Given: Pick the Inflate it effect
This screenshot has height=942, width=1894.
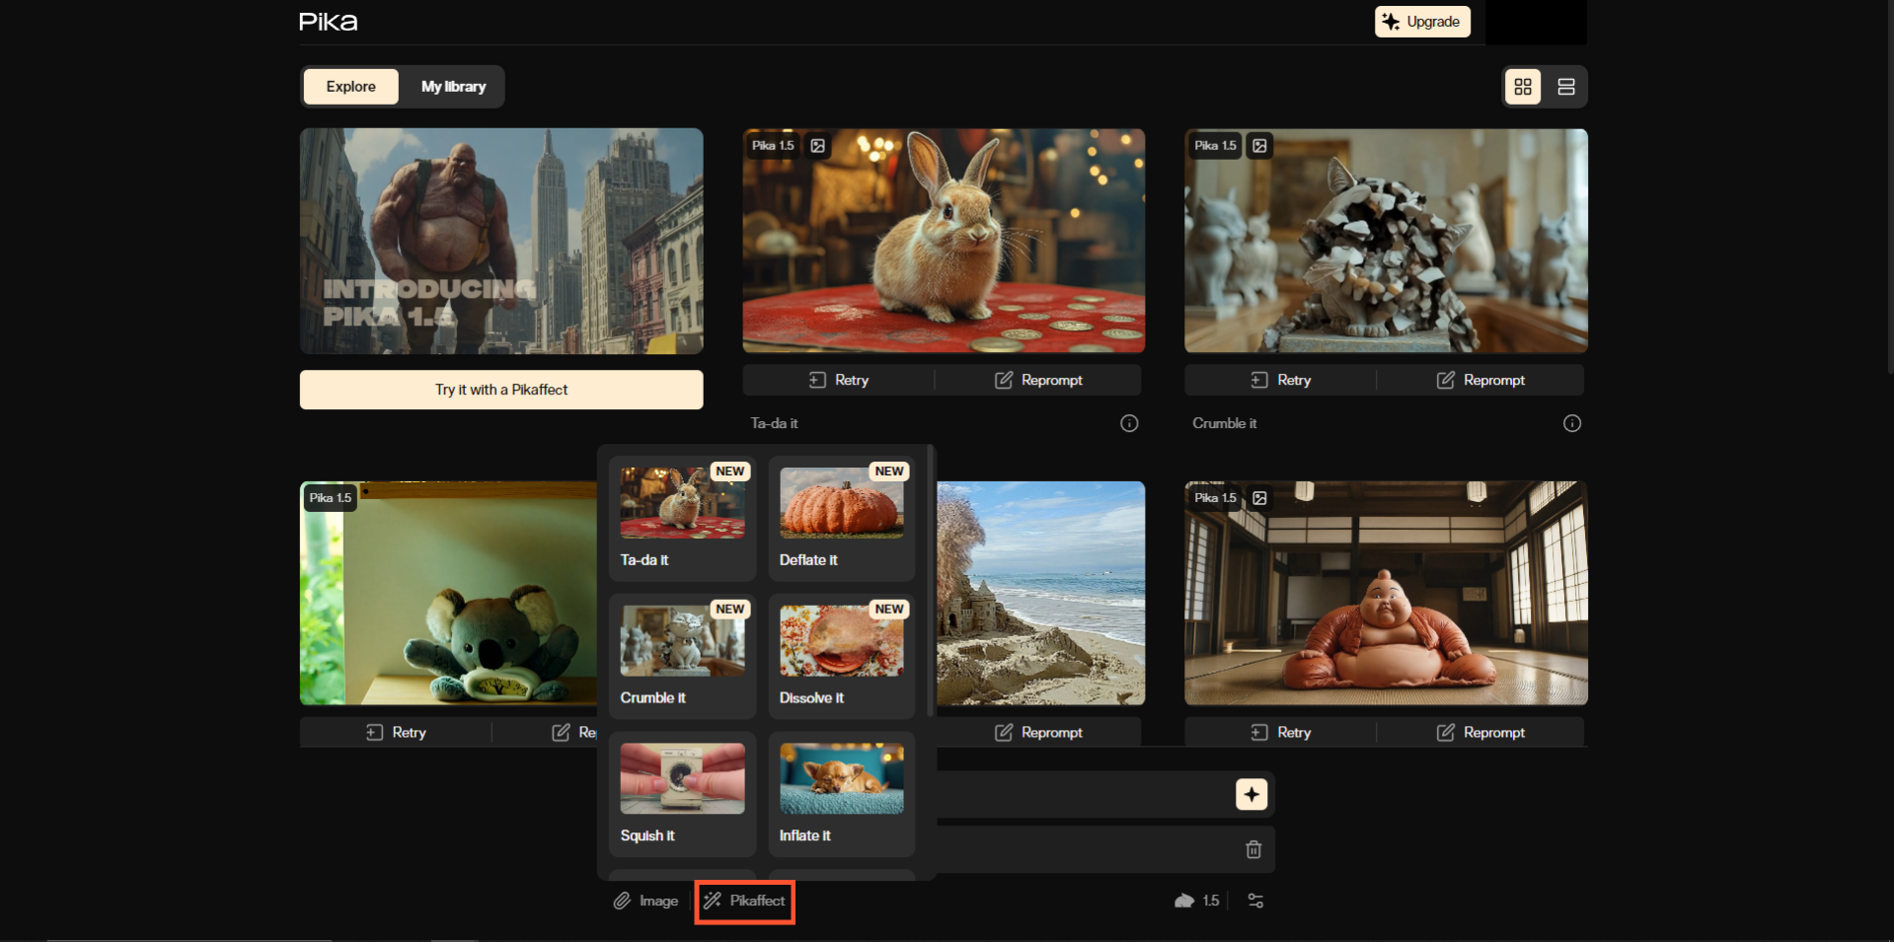Looking at the screenshot, I should [841, 793].
